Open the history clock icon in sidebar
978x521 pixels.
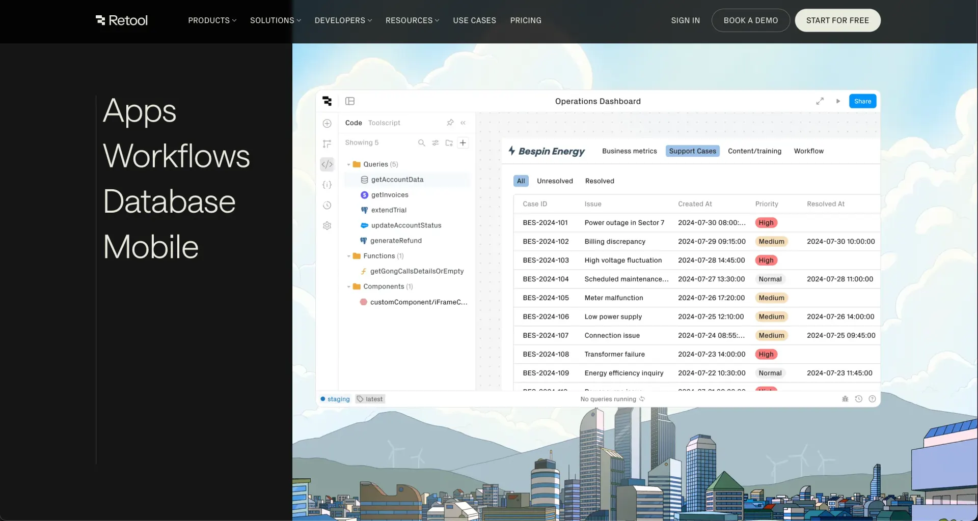click(327, 205)
